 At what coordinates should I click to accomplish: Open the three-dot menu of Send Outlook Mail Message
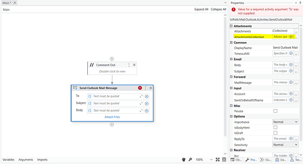coord(145,88)
